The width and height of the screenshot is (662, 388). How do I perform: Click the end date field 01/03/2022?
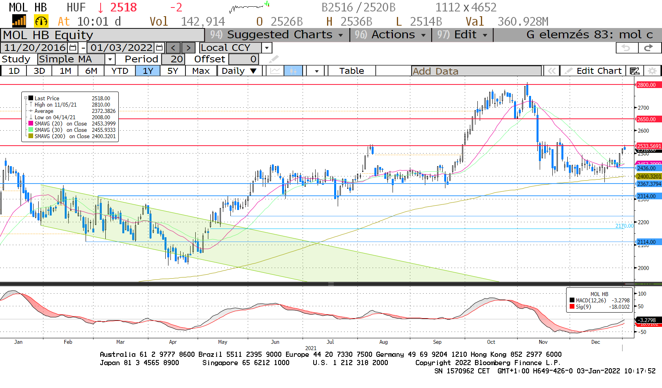[x=121, y=48]
